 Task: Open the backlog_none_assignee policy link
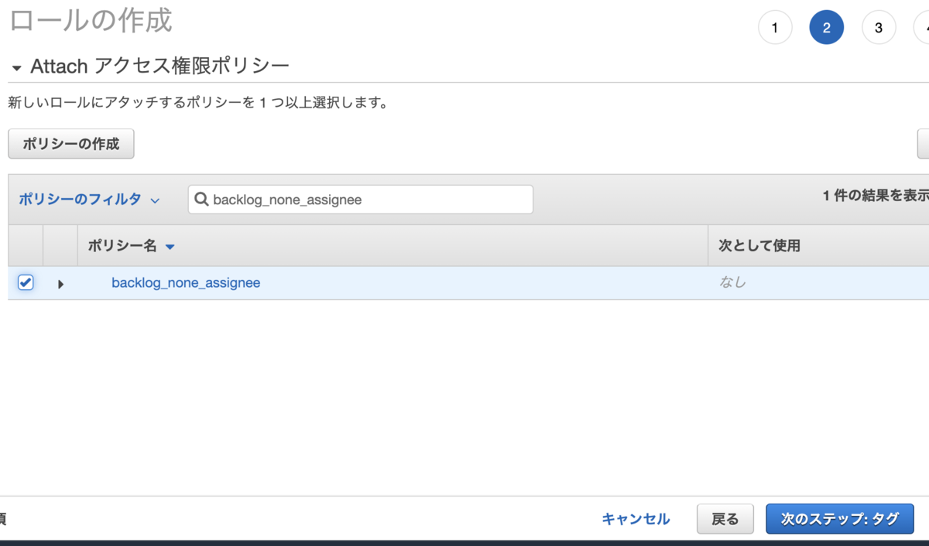(185, 283)
